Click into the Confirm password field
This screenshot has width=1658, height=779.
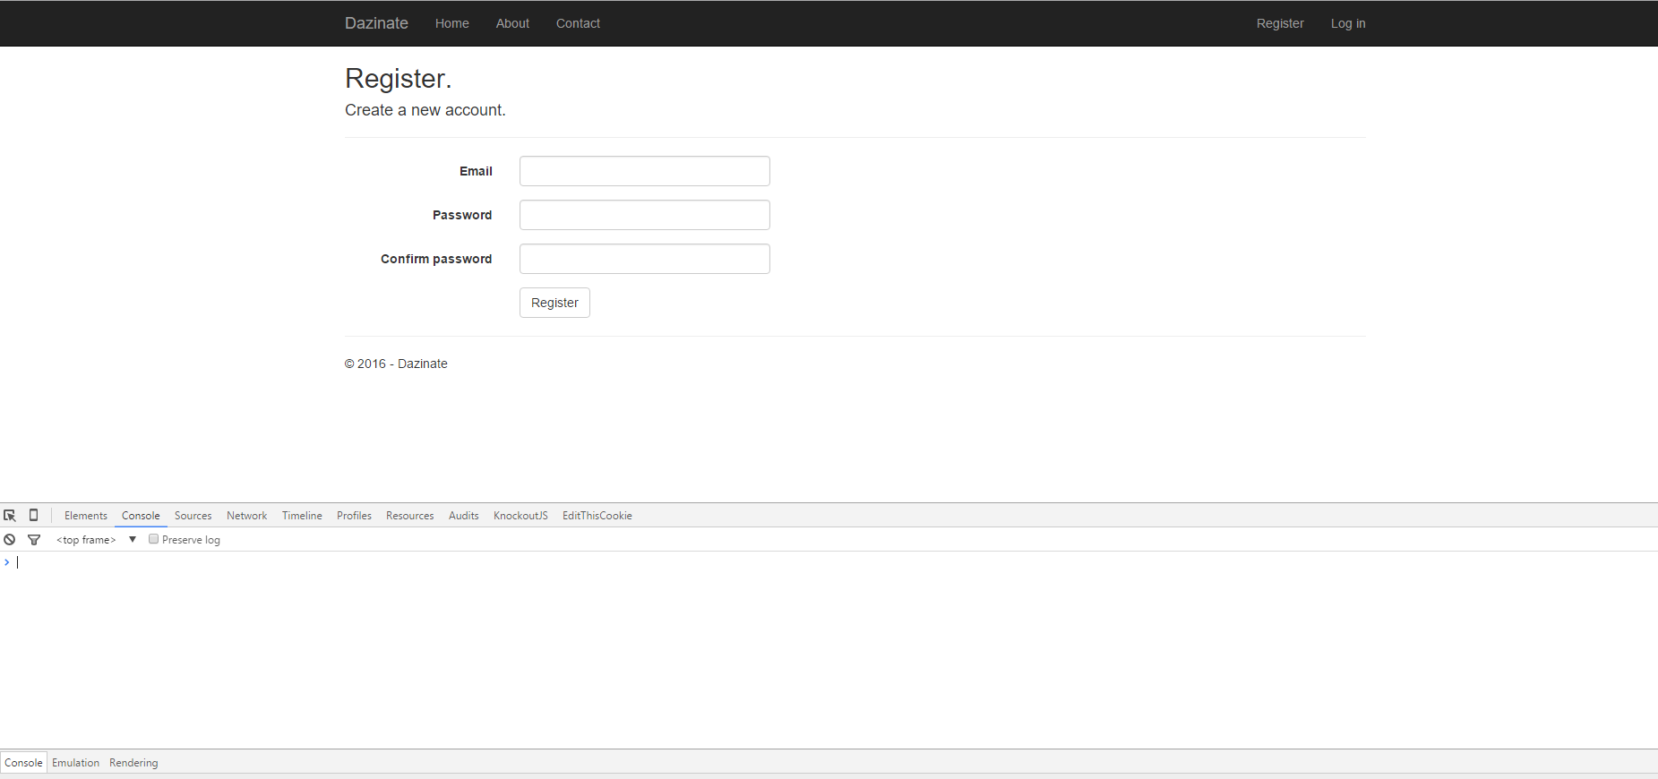tap(644, 259)
